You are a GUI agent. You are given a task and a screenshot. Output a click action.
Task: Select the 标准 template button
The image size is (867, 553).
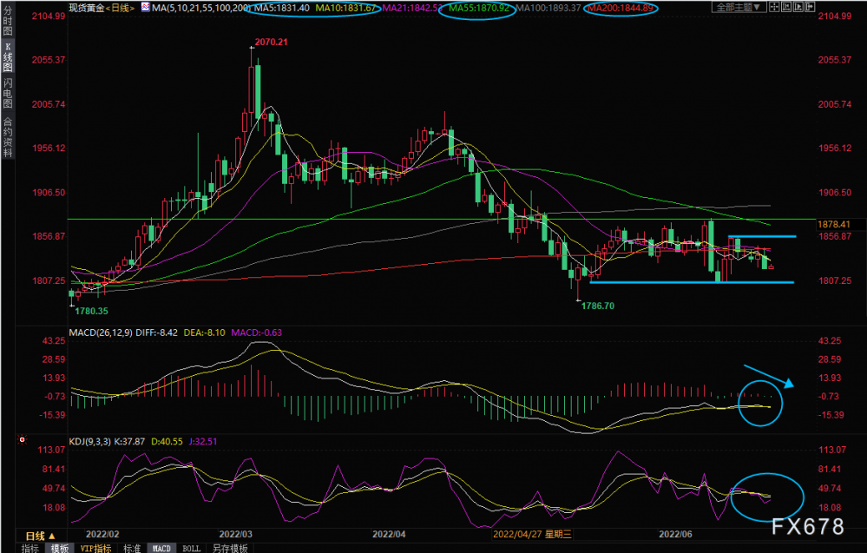(132, 548)
